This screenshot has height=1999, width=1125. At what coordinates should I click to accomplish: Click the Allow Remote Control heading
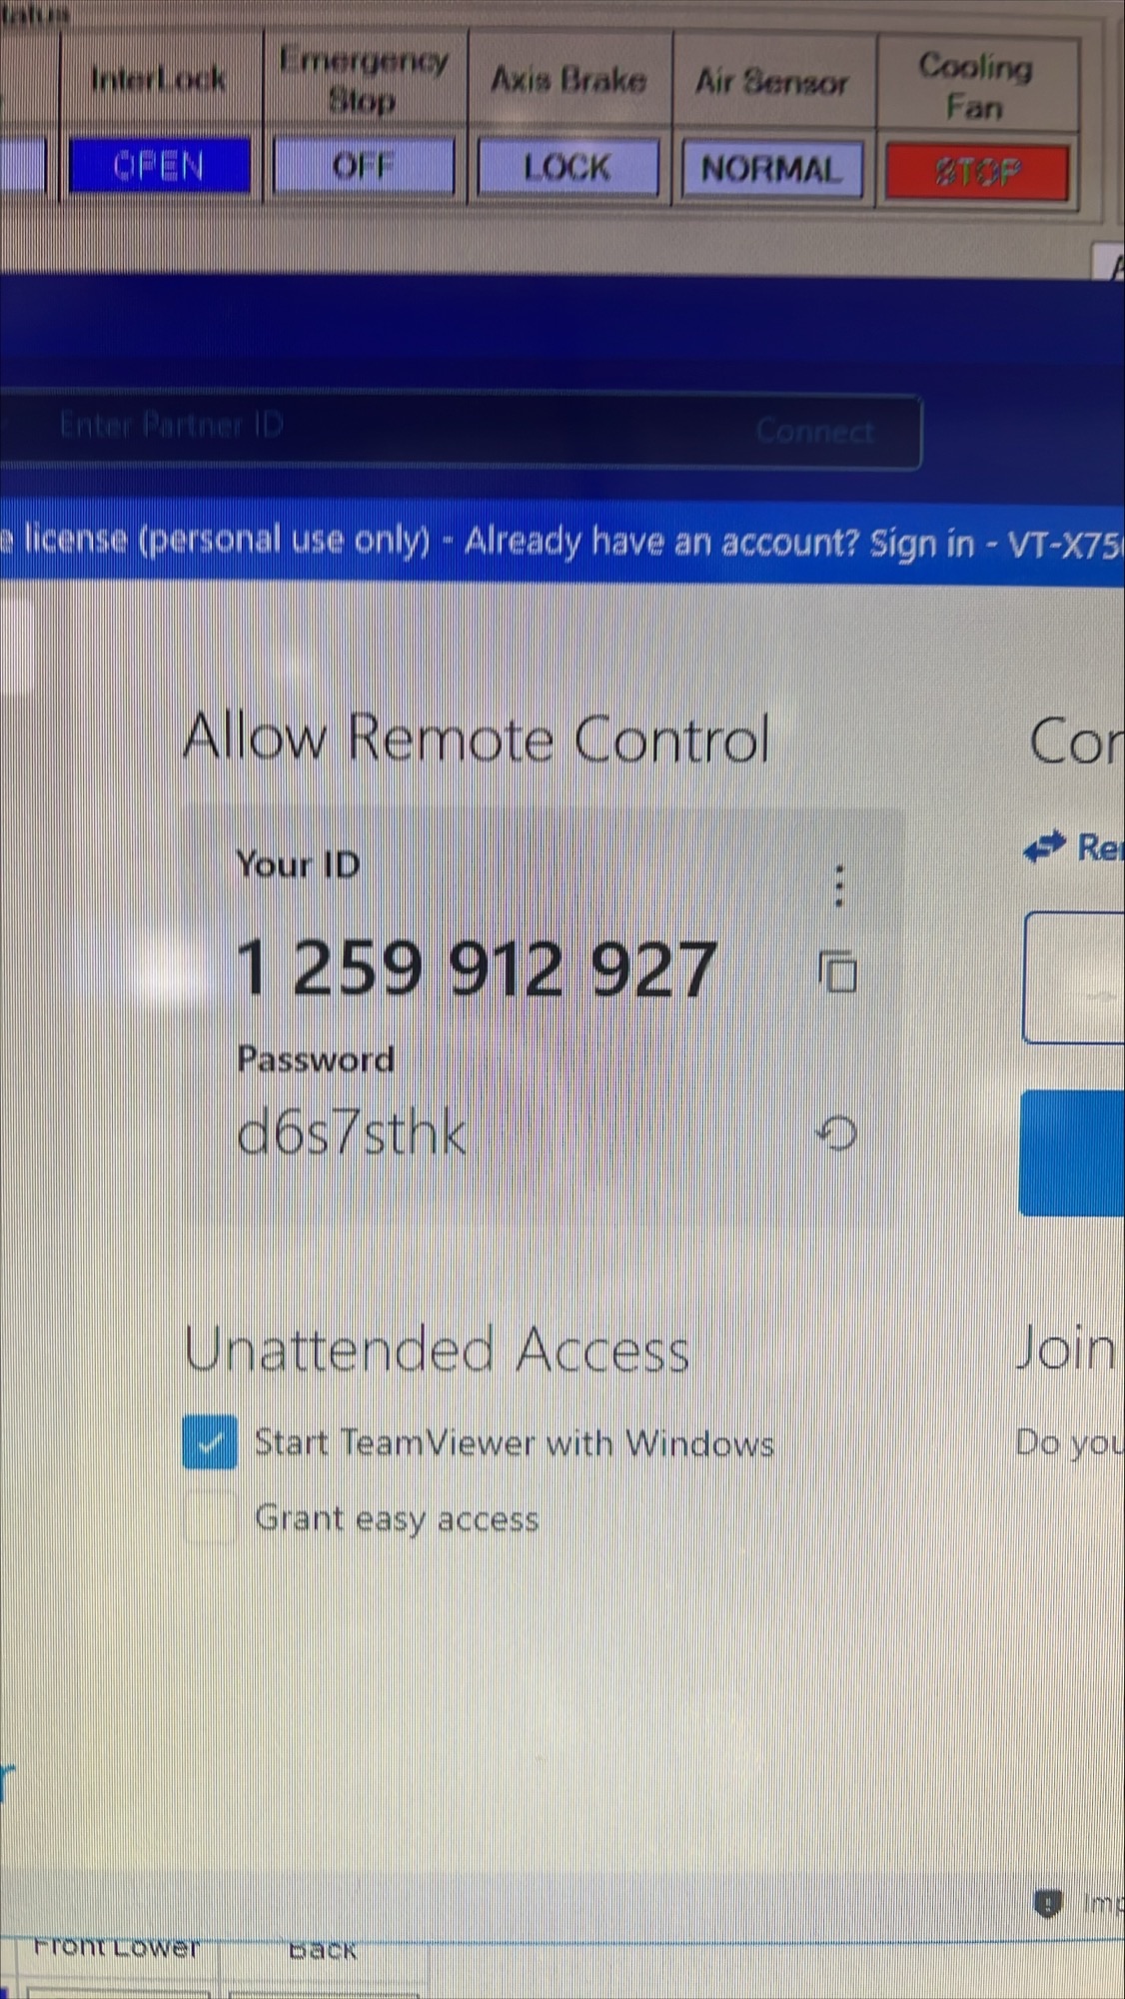(x=477, y=739)
